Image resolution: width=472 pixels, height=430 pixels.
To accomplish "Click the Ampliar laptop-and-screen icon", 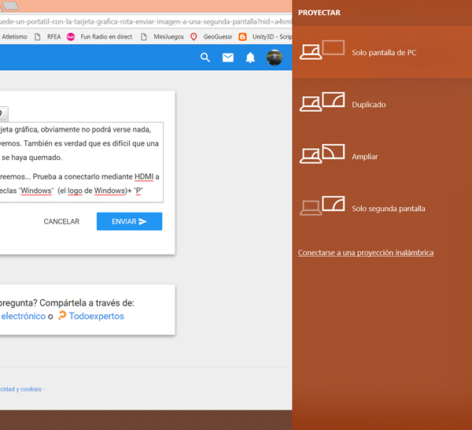I will [x=322, y=154].
